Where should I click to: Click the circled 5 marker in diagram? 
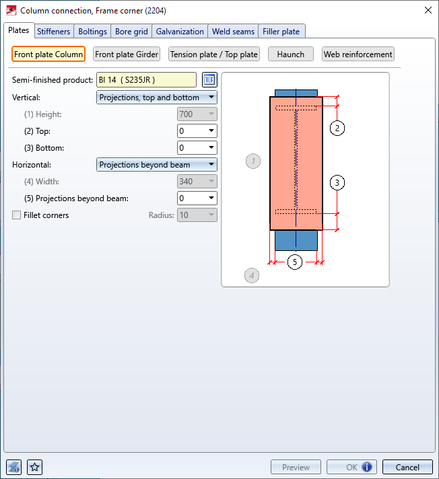click(x=295, y=262)
